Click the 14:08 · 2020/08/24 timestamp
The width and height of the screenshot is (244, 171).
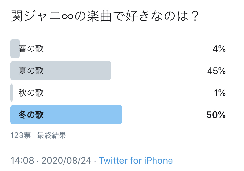(x=51, y=160)
